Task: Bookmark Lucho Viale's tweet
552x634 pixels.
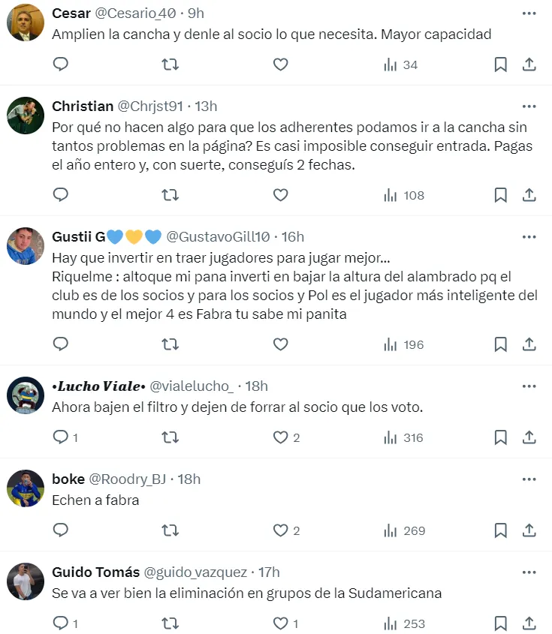Action: pos(500,437)
